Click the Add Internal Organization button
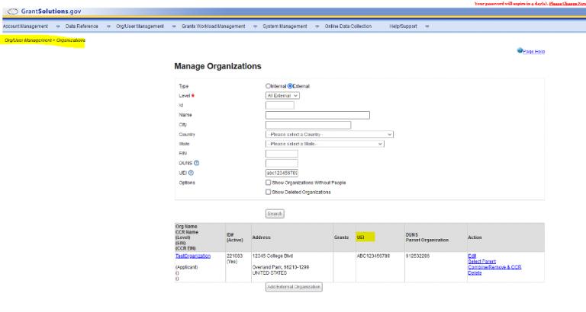The width and height of the screenshot is (586, 312). point(294,287)
